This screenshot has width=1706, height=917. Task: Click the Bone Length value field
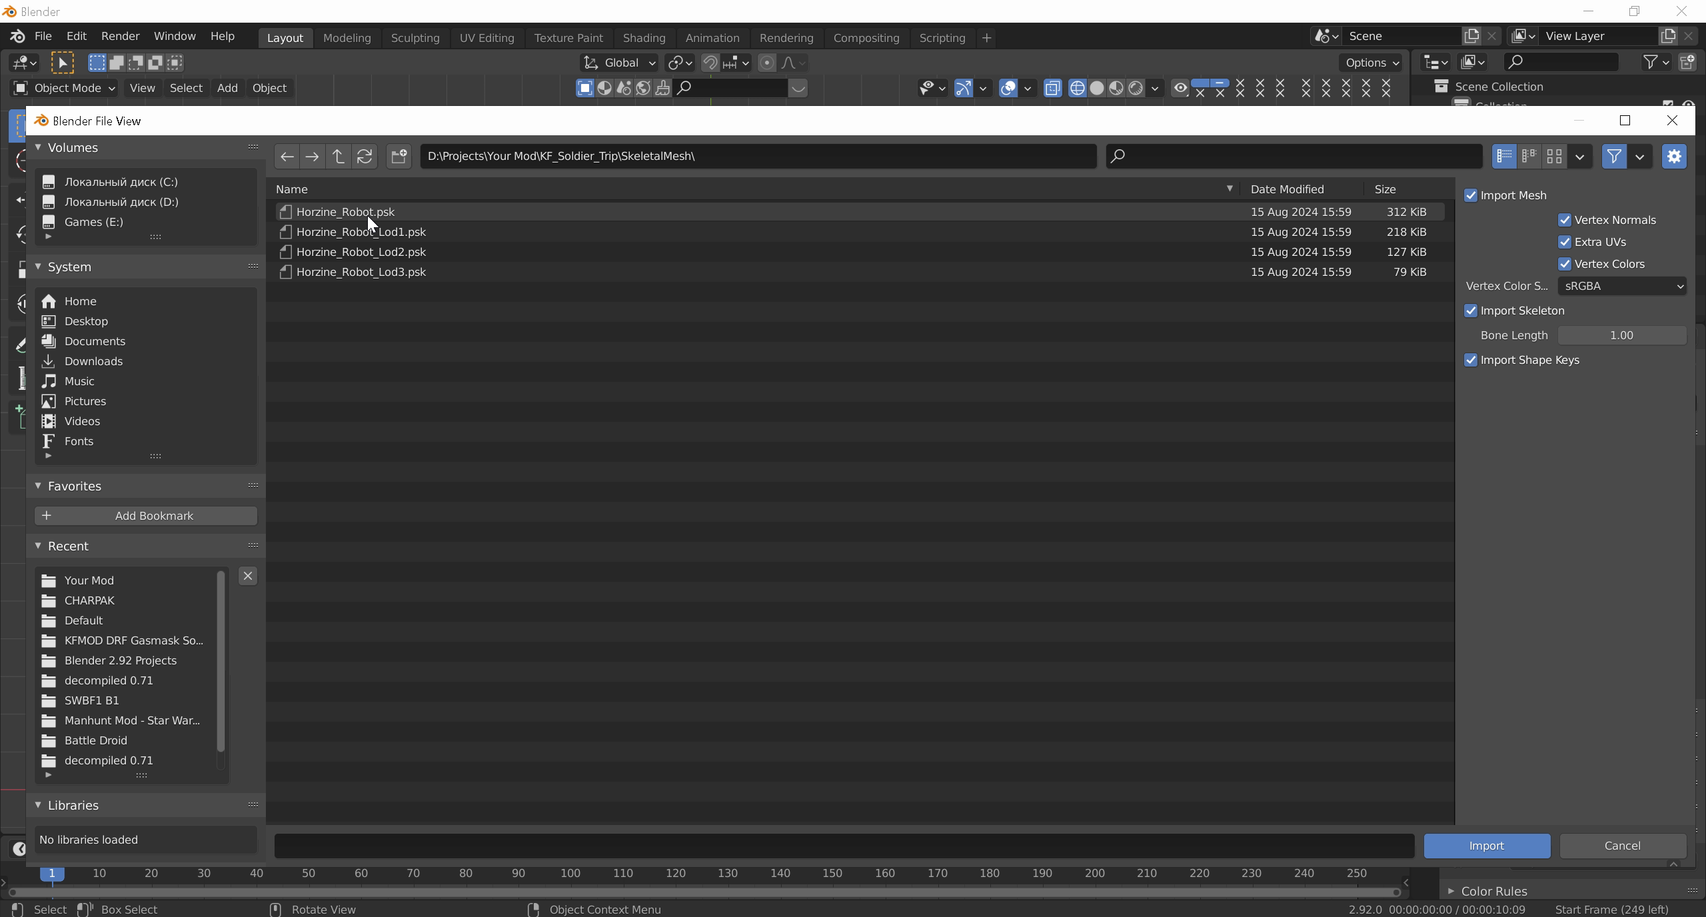click(x=1621, y=335)
